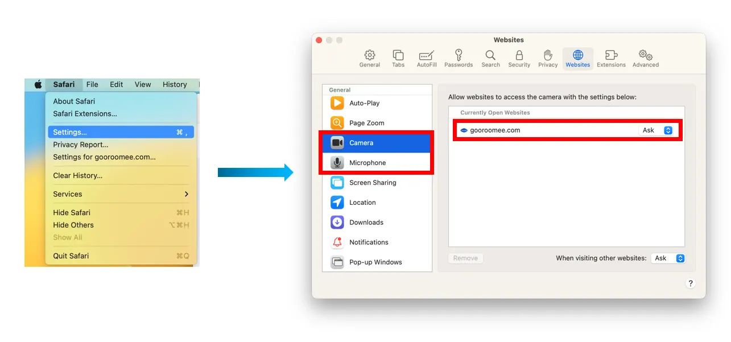Open the Security settings pane

519,59
